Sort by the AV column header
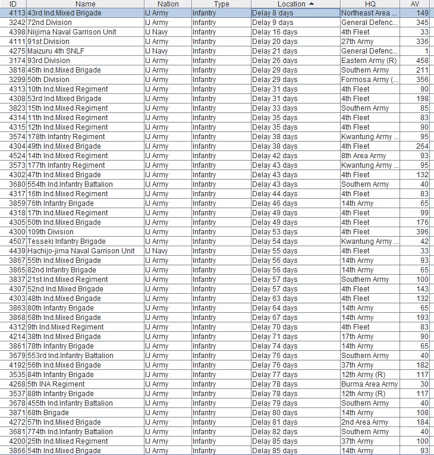 pos(415,4)
